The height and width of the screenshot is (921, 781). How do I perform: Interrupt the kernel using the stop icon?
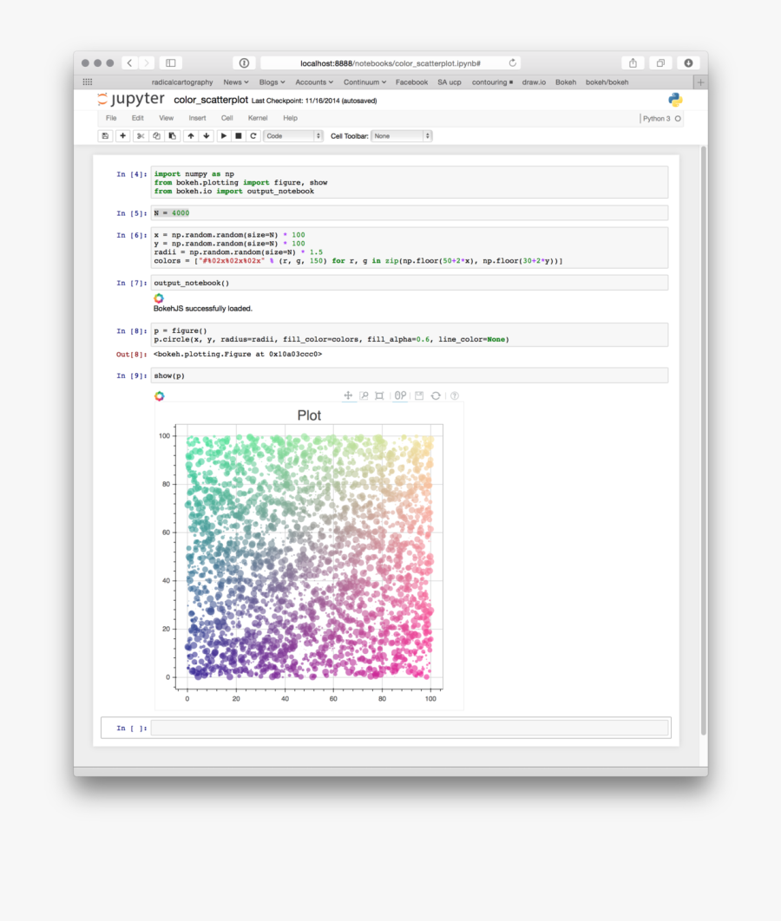point(240,135)
